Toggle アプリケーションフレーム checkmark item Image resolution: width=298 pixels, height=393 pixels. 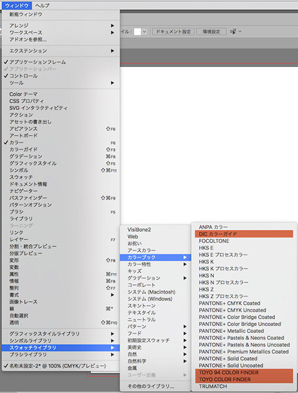pyautogui.click(x=61, y=62)
